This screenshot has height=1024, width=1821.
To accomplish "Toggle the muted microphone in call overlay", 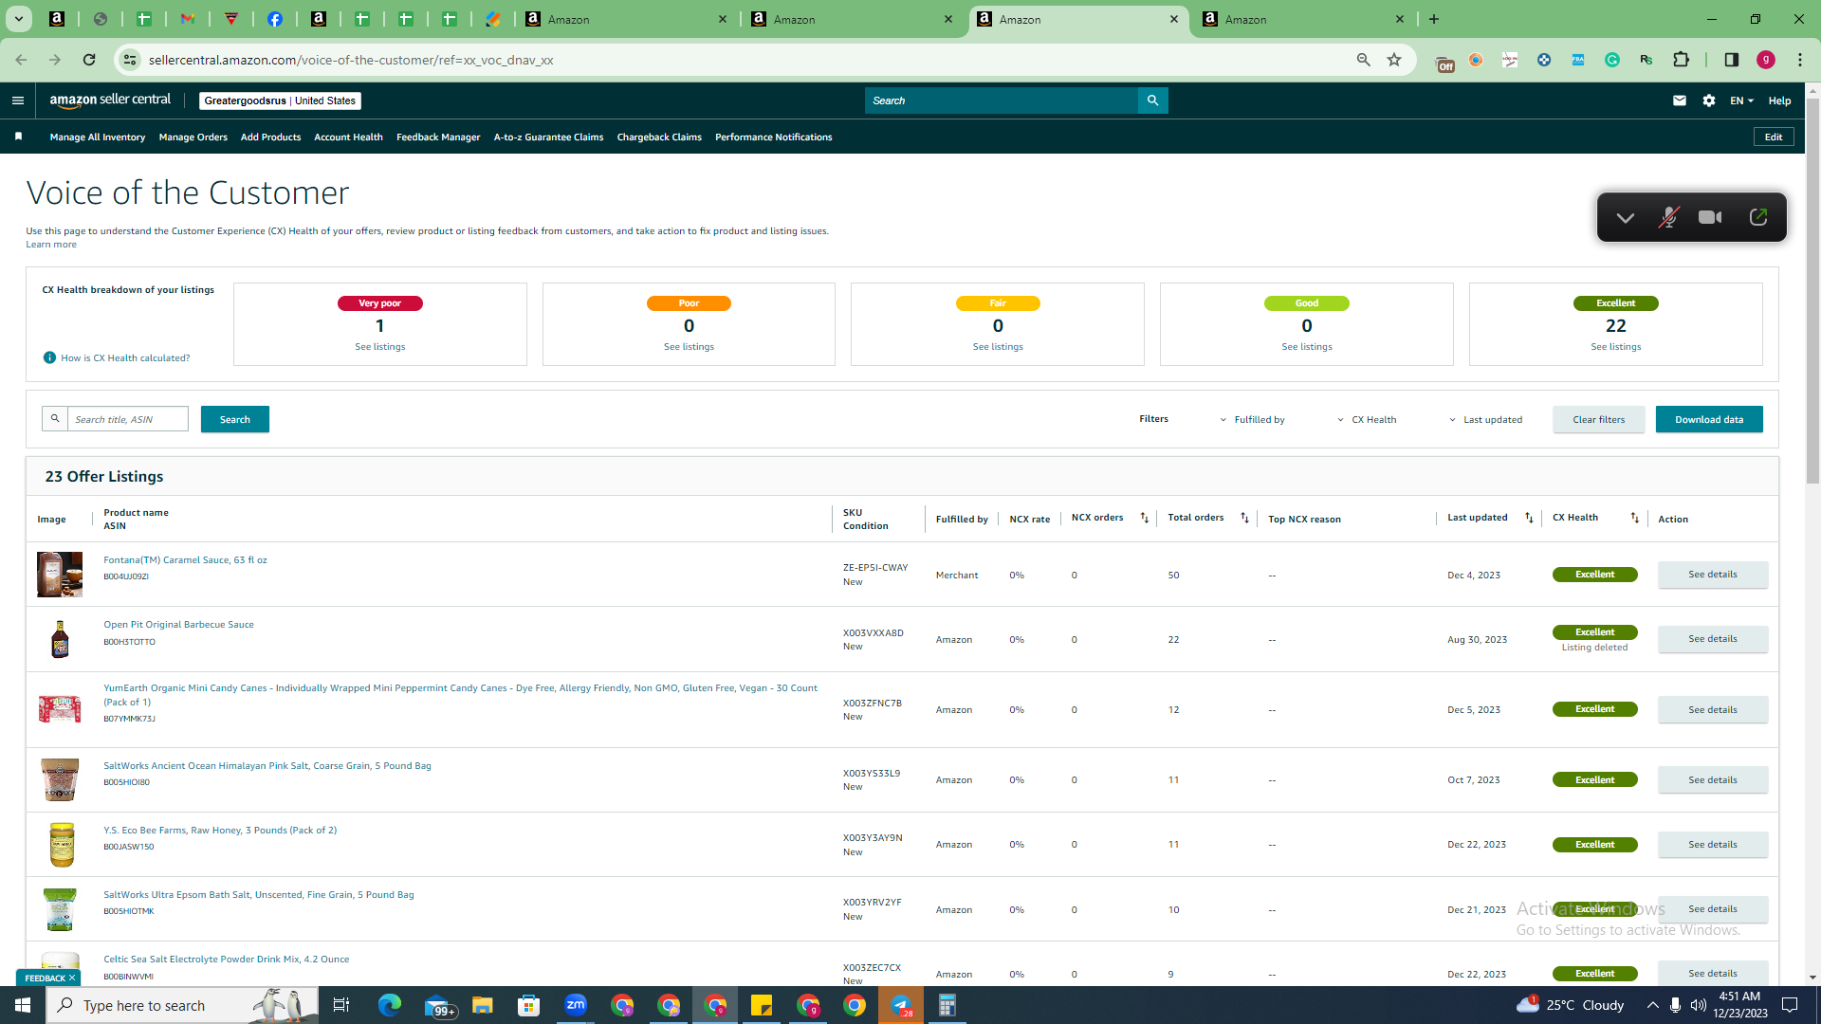I will tap(1668, 217).
